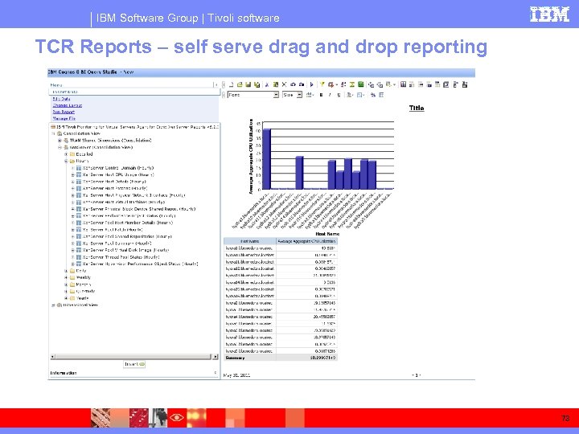
Task: Expand the Yearly folder
Action: [66, 298]
